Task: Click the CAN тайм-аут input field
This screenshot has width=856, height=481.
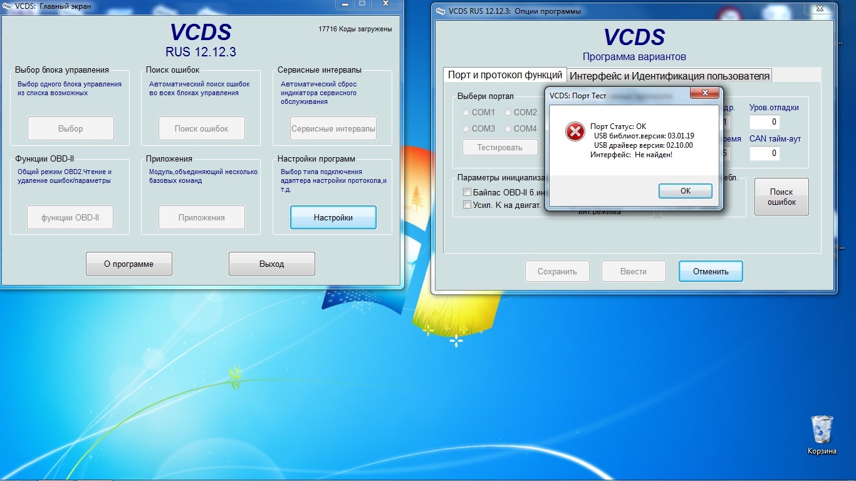Action: [765, 153]
